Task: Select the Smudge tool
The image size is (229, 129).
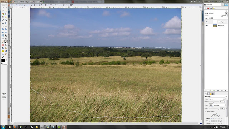Action: click(x=6, y=54)
